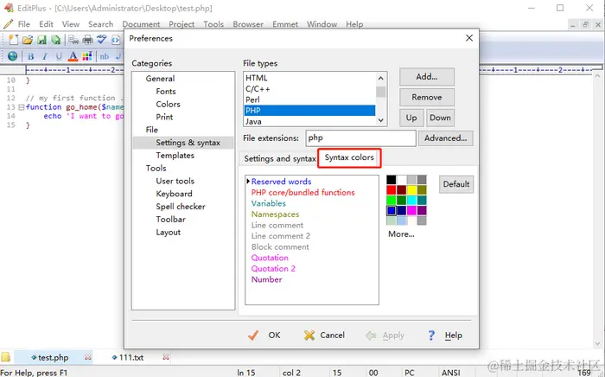The width and height of the screenshot is (605, 377).
Task: Click the Down button
Action: pos(440,118)
